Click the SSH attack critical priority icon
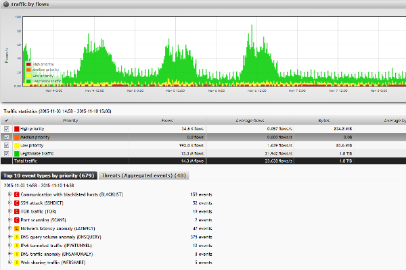 (x=17, y=202)
